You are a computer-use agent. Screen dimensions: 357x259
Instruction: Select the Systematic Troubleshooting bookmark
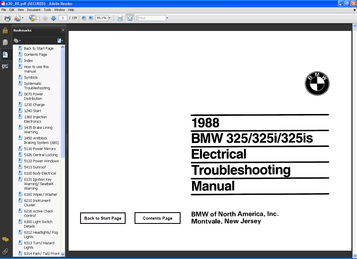click(x=37, y=86)
